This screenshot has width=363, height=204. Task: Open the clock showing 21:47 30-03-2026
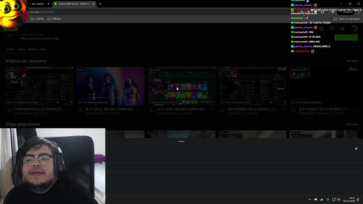tap(349, 199)
